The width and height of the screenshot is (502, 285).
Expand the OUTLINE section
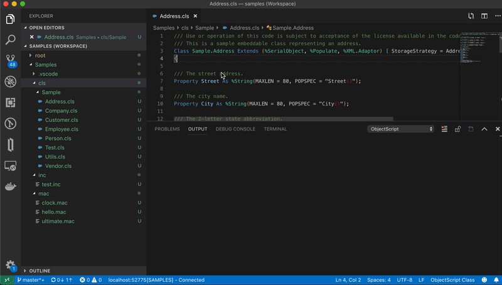pos(39,271)
